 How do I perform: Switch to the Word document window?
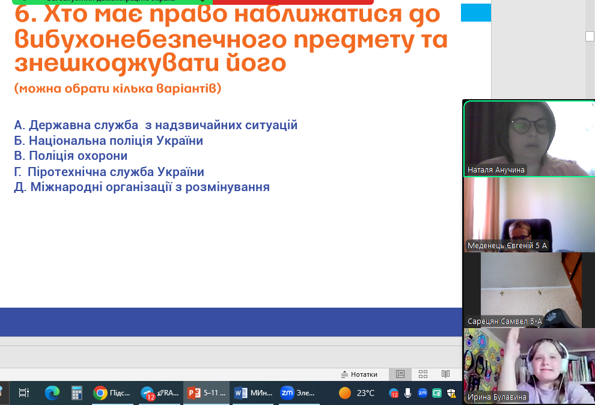[x=253, y=393]
